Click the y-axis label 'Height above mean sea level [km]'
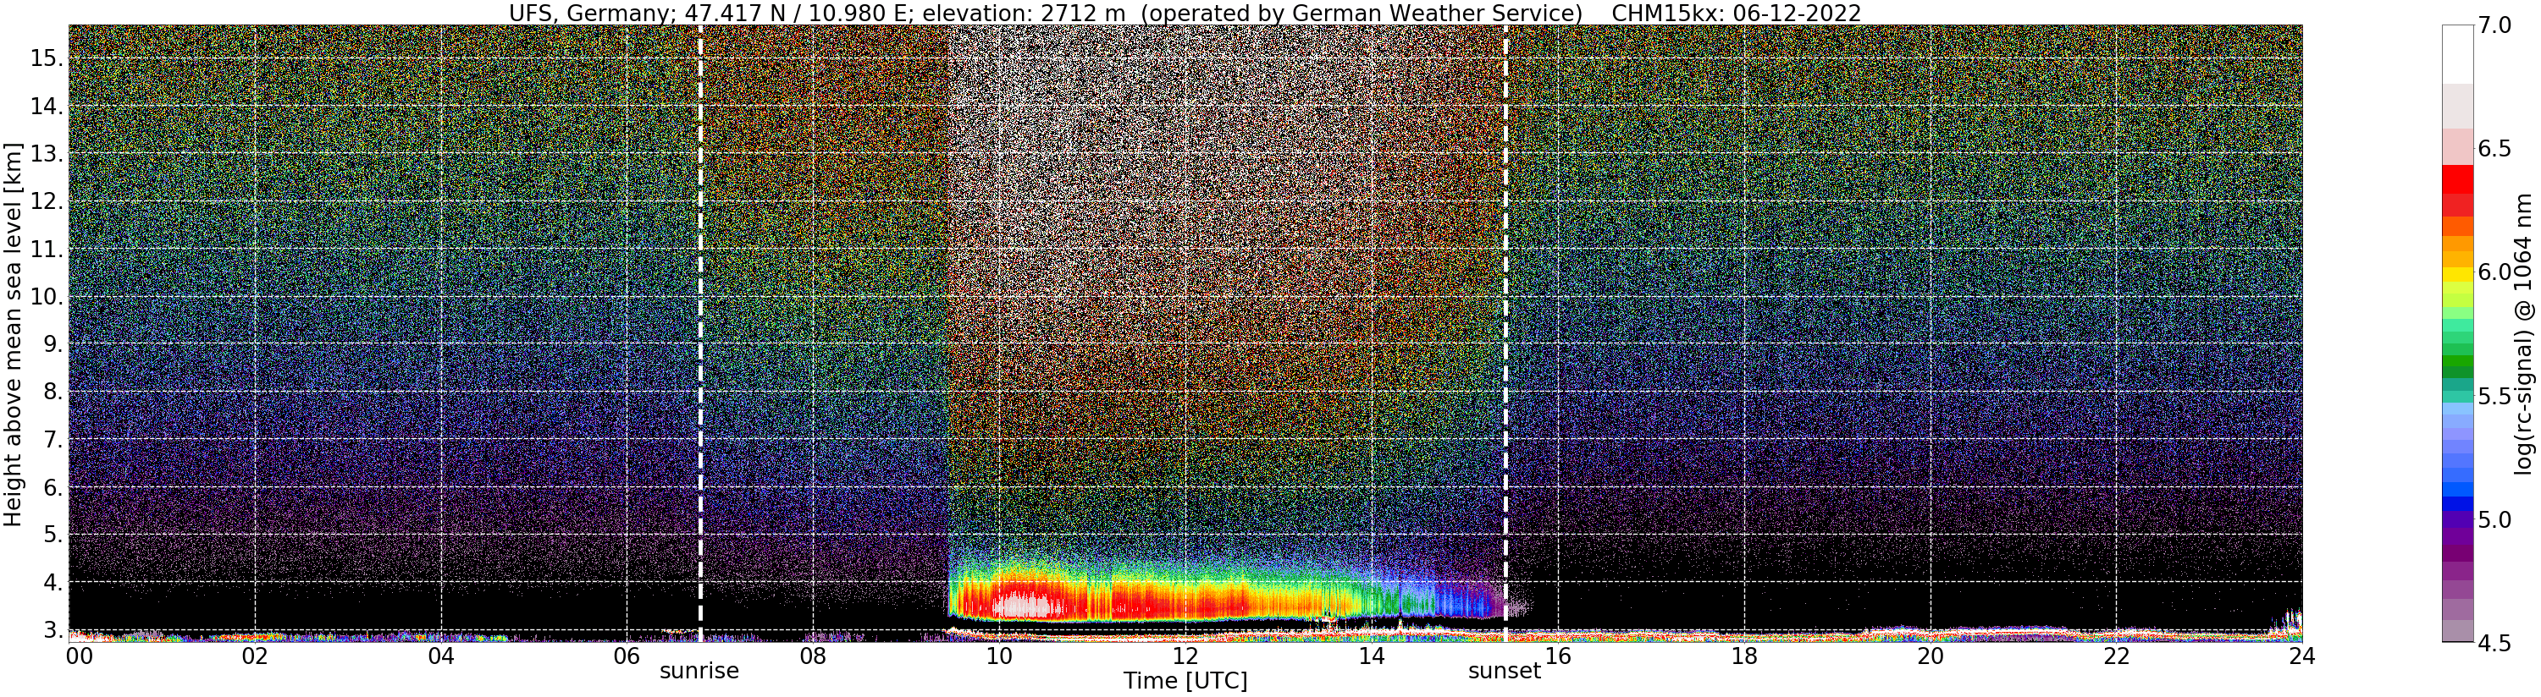Viewport: 2541px width, 697px height. (13, 332)
